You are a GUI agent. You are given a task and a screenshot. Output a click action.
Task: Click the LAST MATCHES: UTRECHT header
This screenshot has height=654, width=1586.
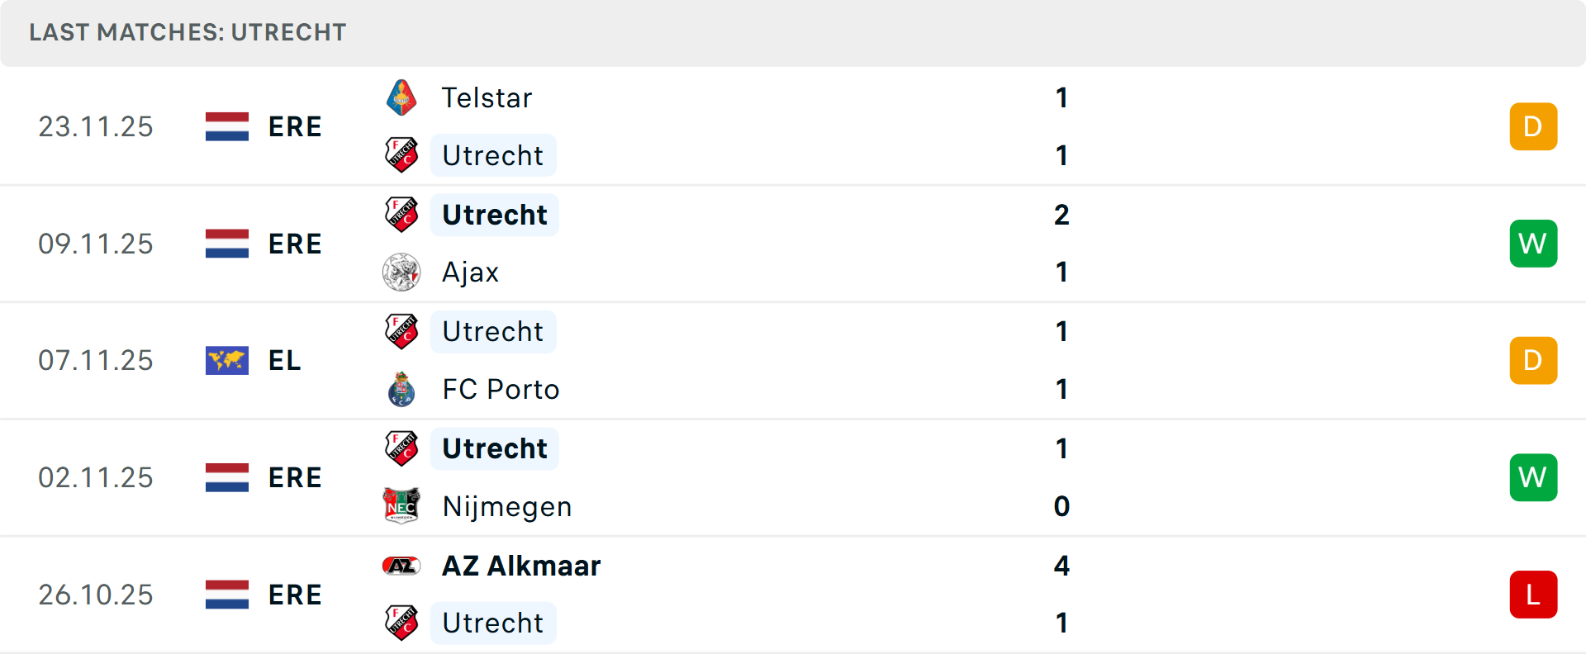pos(188,33)
